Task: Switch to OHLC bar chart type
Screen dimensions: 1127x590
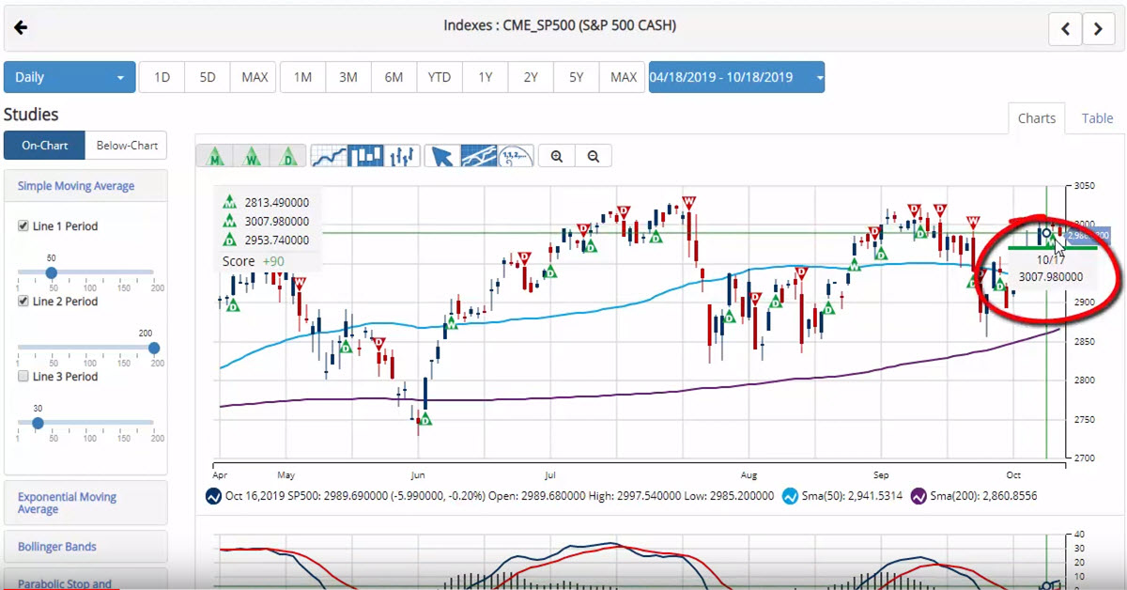Action: (x=402, y=157)
